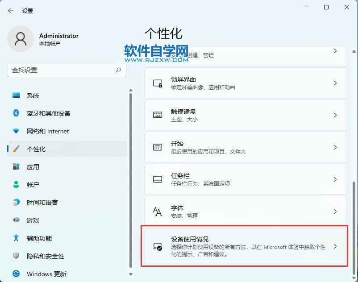Click the back arrow in the title bar

pyautogui.click(x=10, y=11)
